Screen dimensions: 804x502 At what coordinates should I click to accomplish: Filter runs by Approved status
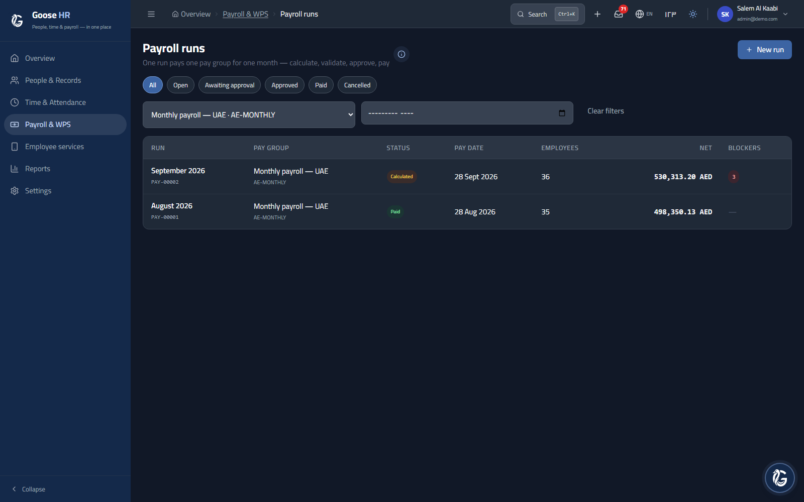tap(284, 85)
